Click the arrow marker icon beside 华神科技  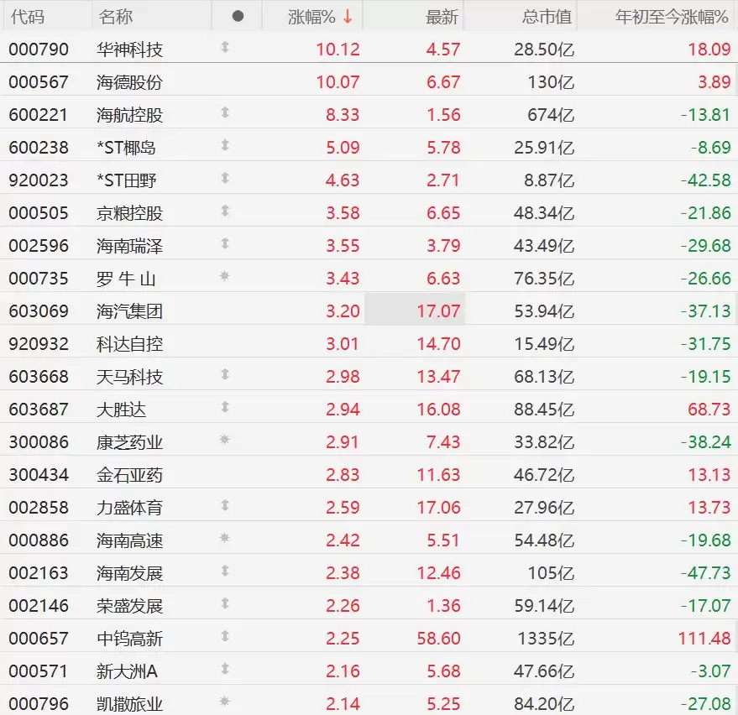tap(224, 49)
